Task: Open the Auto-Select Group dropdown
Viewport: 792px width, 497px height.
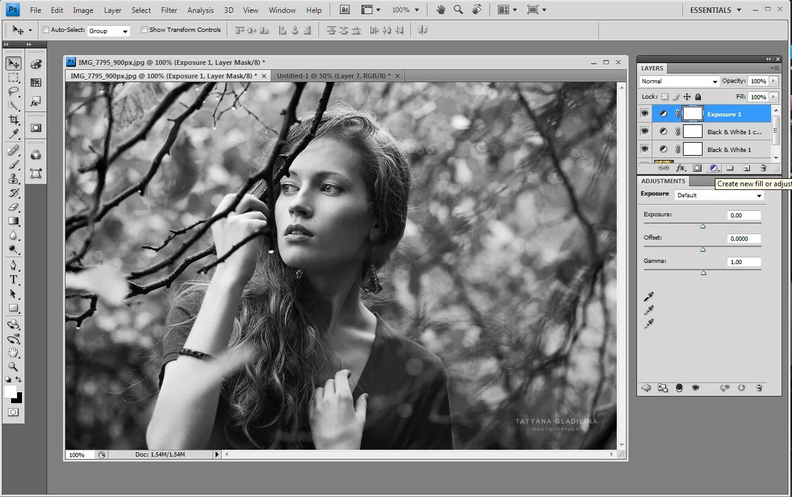Action: tap(108, 31)
